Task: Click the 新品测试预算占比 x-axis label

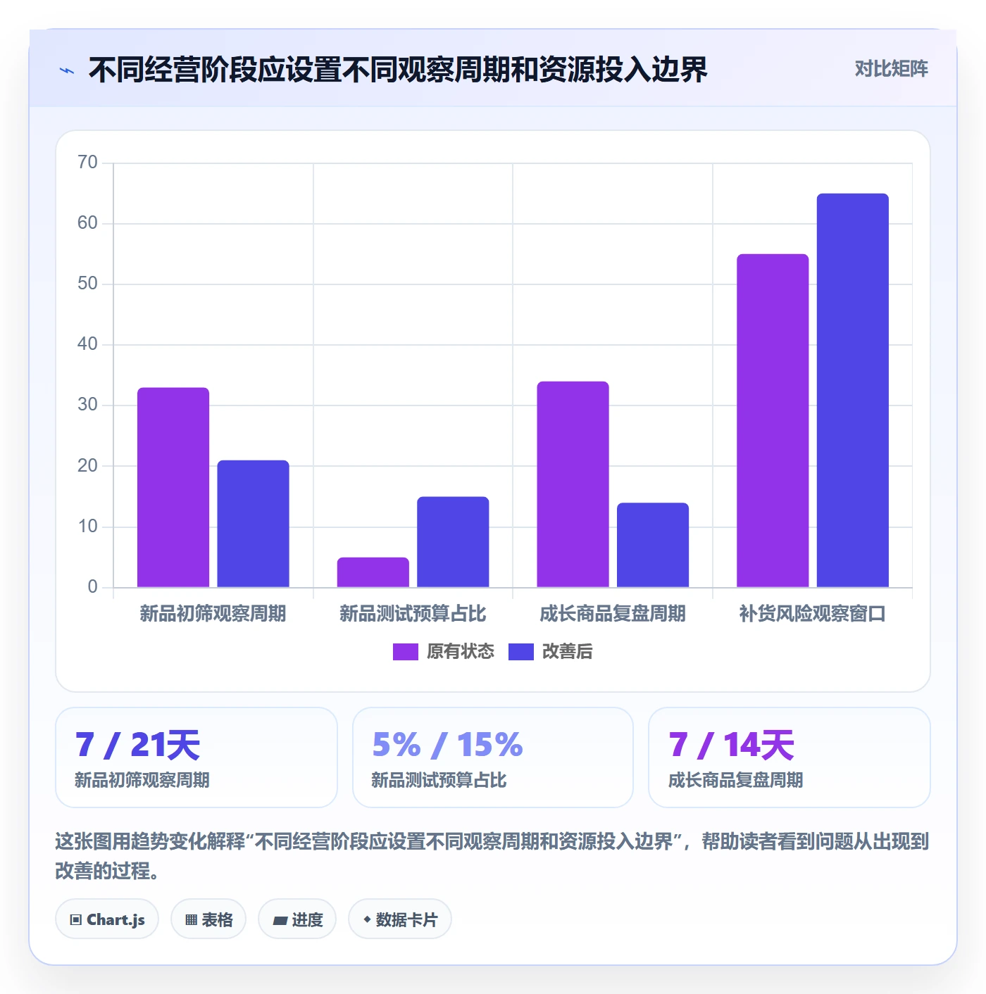Action: (x=413, y=614)
